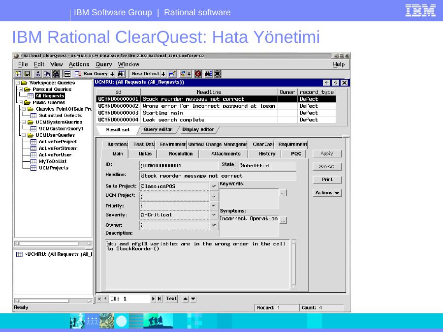Open the Unified Change Management tab
Screen dimensions: 443x332
click(x=217, y=144)
